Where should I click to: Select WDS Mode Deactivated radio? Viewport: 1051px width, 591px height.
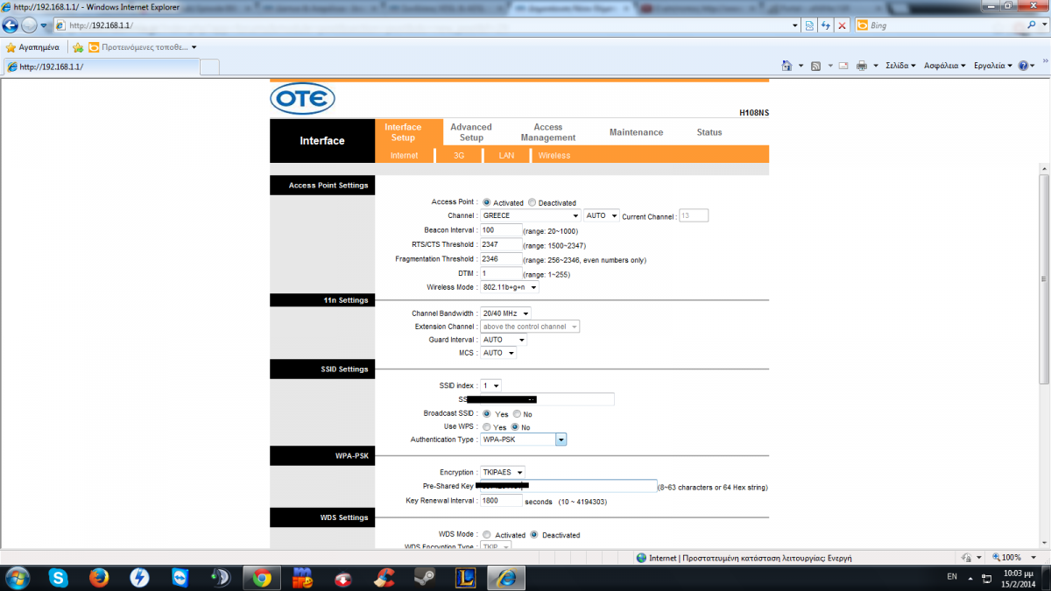[x=533, y=535]
